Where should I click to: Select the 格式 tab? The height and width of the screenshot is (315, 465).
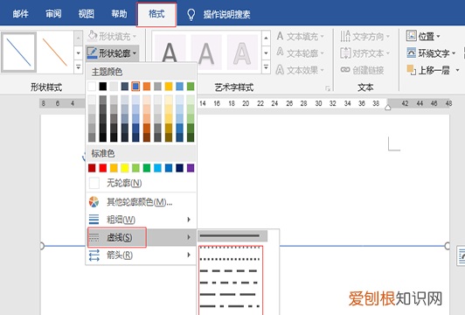coord(156,14)
